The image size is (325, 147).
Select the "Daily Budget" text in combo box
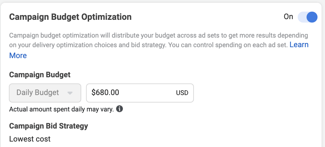tap(38, 93)
